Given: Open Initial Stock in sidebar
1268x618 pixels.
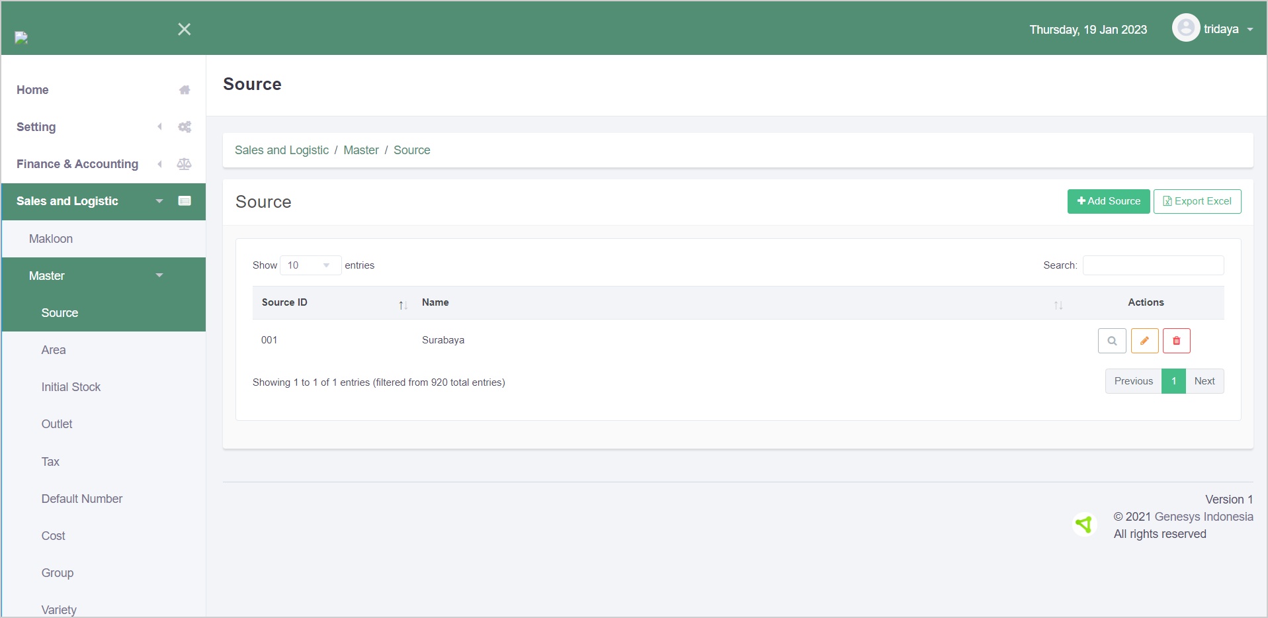Looking at the screenshot, I should (71, 387).
